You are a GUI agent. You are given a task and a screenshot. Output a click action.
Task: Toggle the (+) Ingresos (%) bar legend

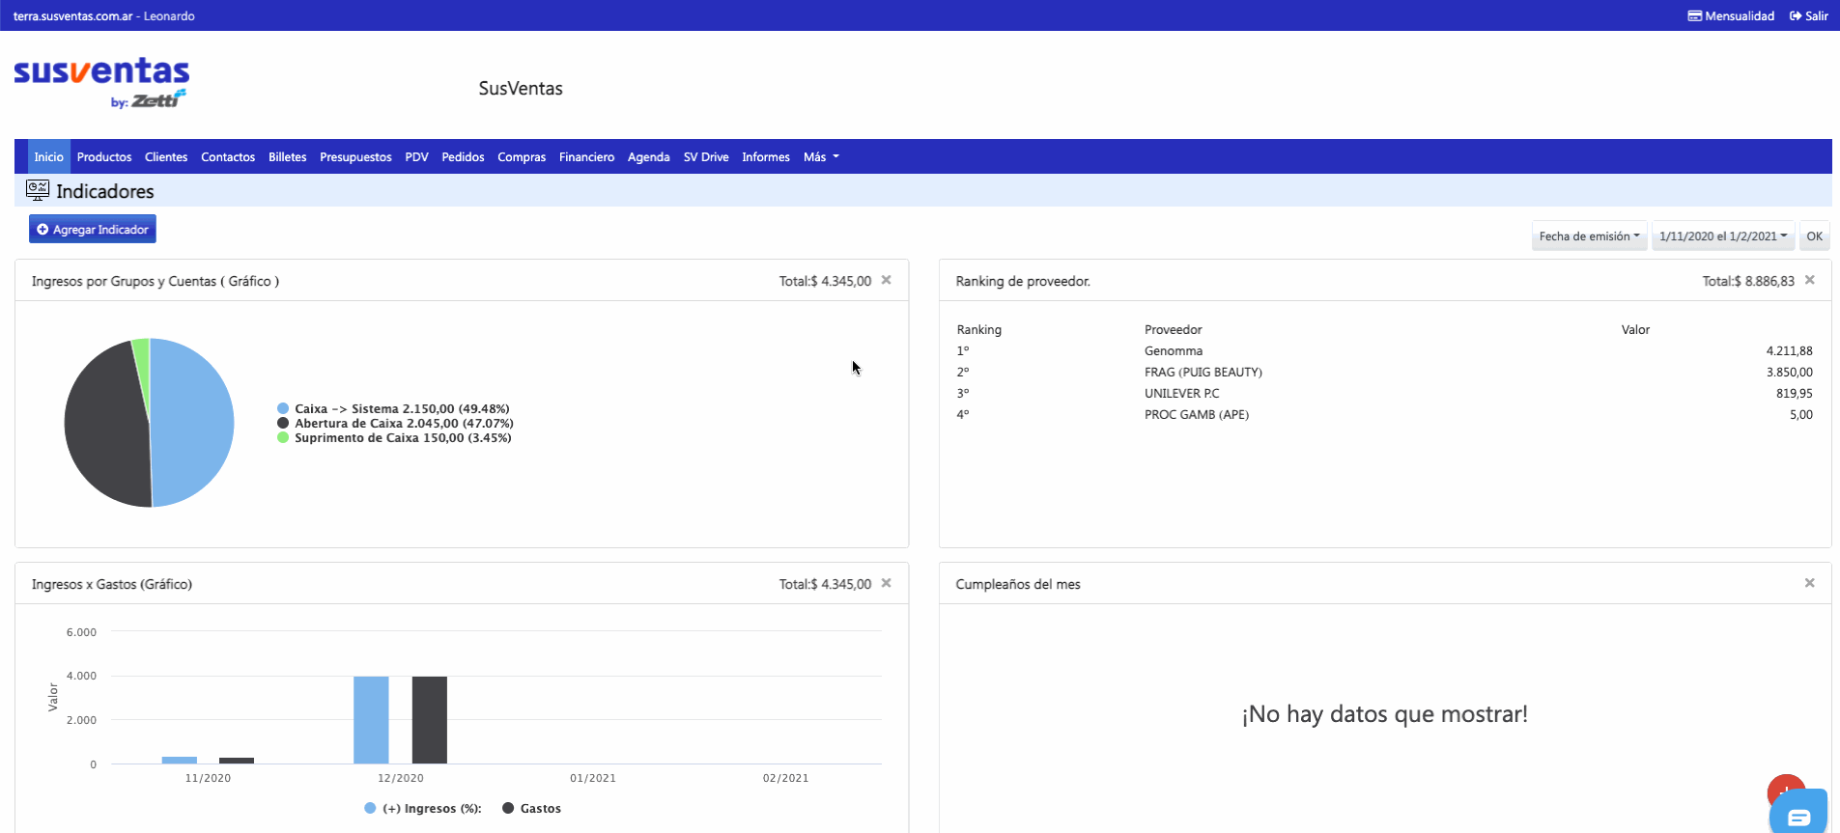(x=423, y=808)
